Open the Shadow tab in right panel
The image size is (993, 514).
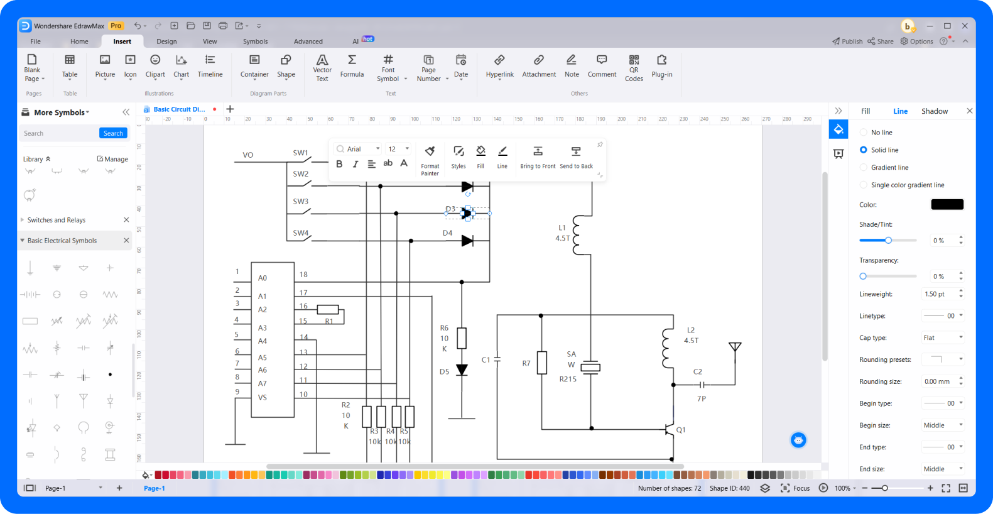point(935,111)
